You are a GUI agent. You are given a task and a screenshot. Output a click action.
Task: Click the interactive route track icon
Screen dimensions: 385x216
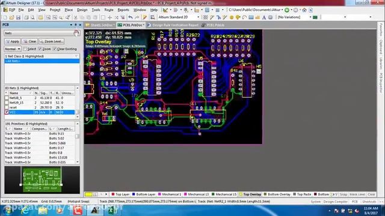pyautogui.click(x=212, y=17)
